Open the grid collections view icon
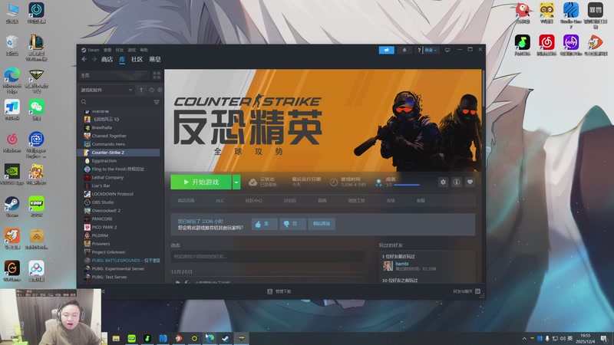Screen dimensions: 614x345 point(157,75)
